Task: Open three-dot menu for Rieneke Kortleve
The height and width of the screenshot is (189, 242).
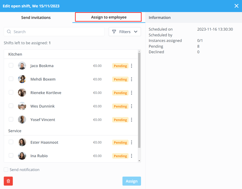Action: pyautogui.click(x=131, y=93)
